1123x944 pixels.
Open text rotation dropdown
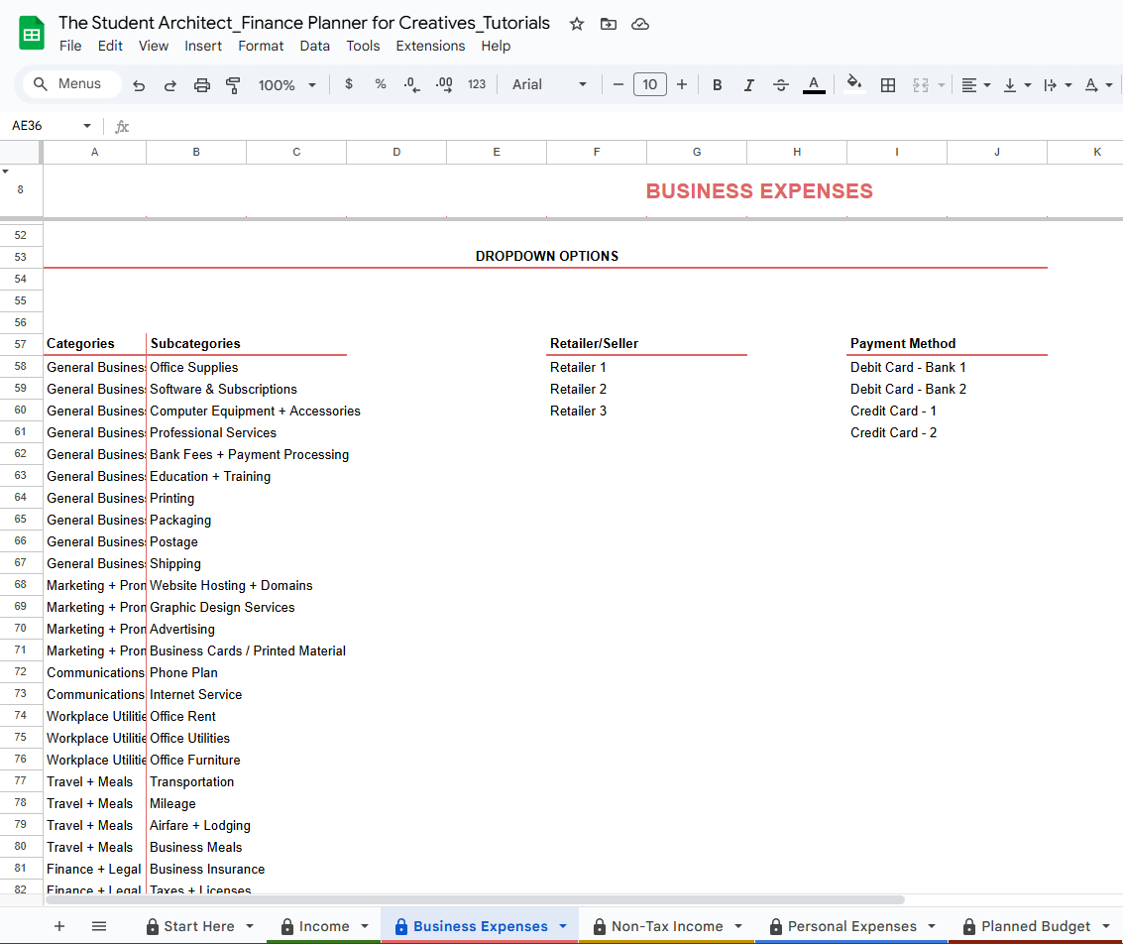(1098, 85)
